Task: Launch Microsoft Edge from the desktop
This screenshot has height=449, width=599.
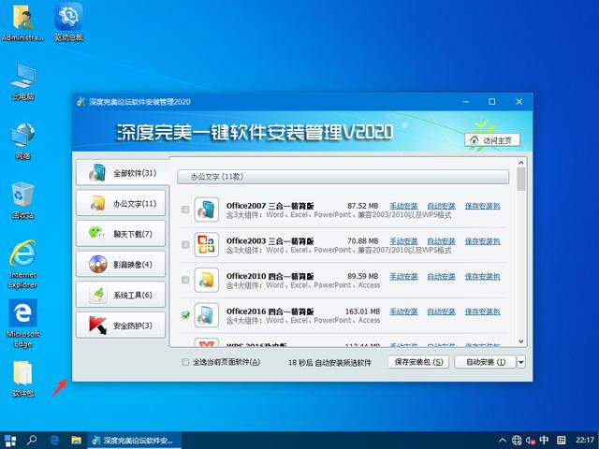Action: 22,324
